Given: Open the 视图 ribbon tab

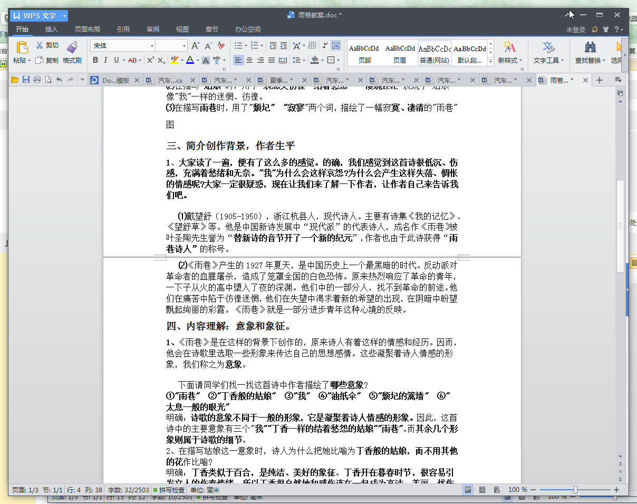Looking at the screenshot, I should (x=182, y=30).
